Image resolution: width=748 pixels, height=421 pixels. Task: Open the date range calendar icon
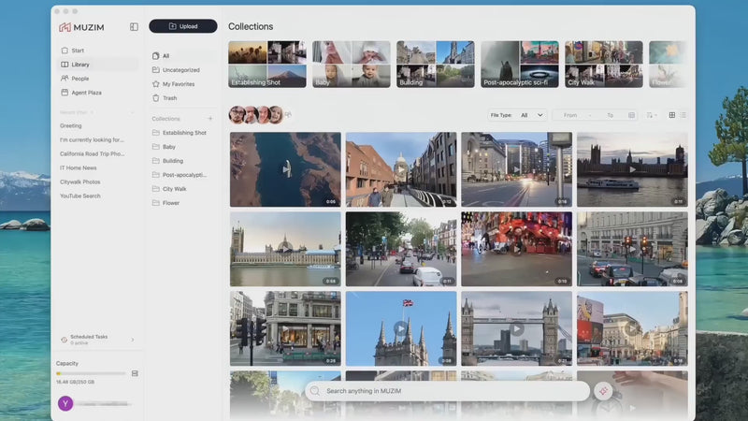coord(632,115)
